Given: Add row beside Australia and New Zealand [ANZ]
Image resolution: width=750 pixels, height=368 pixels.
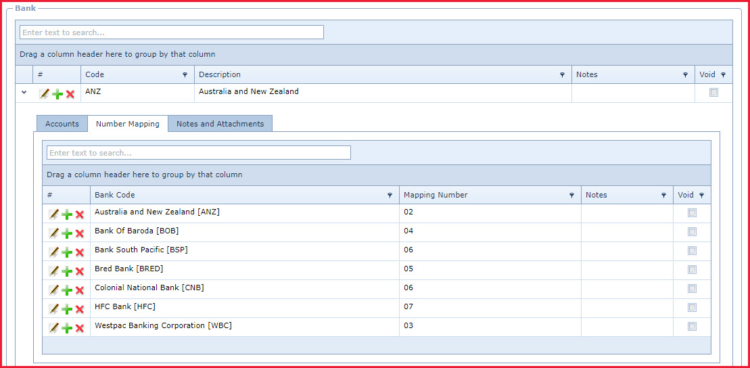Looking at the screenshot, I should pyautogui.click(x=67, y=215).
